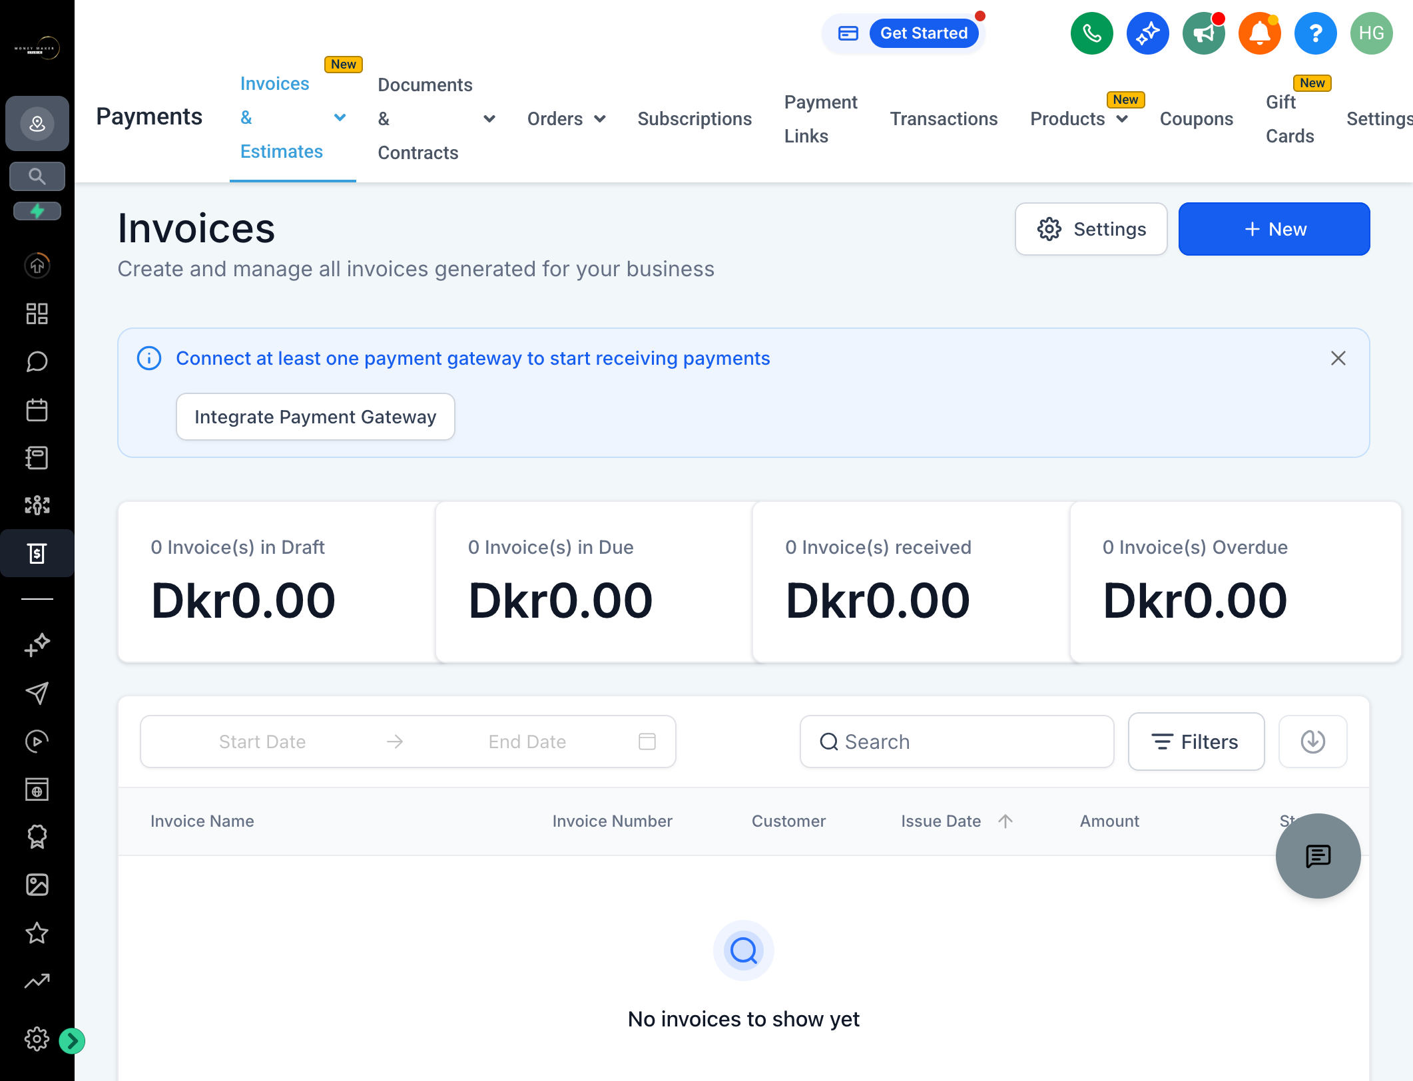Click the End Date field
The height and width of the screenshot is (1081, 1413).
click(x=527, y=742)
